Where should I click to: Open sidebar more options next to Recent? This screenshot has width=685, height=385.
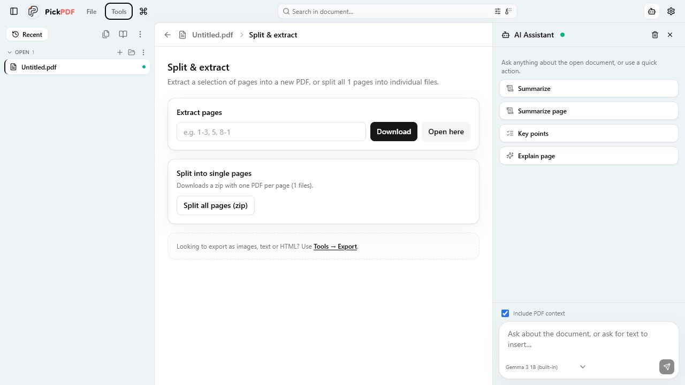coord(140,34)
